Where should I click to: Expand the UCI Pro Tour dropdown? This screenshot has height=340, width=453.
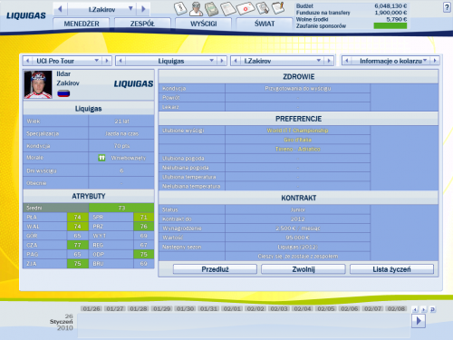click(x=97, y=61)
